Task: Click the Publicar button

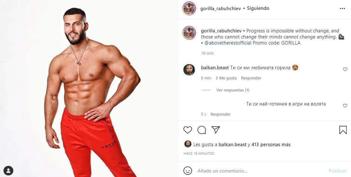Action: click(338, 171)
